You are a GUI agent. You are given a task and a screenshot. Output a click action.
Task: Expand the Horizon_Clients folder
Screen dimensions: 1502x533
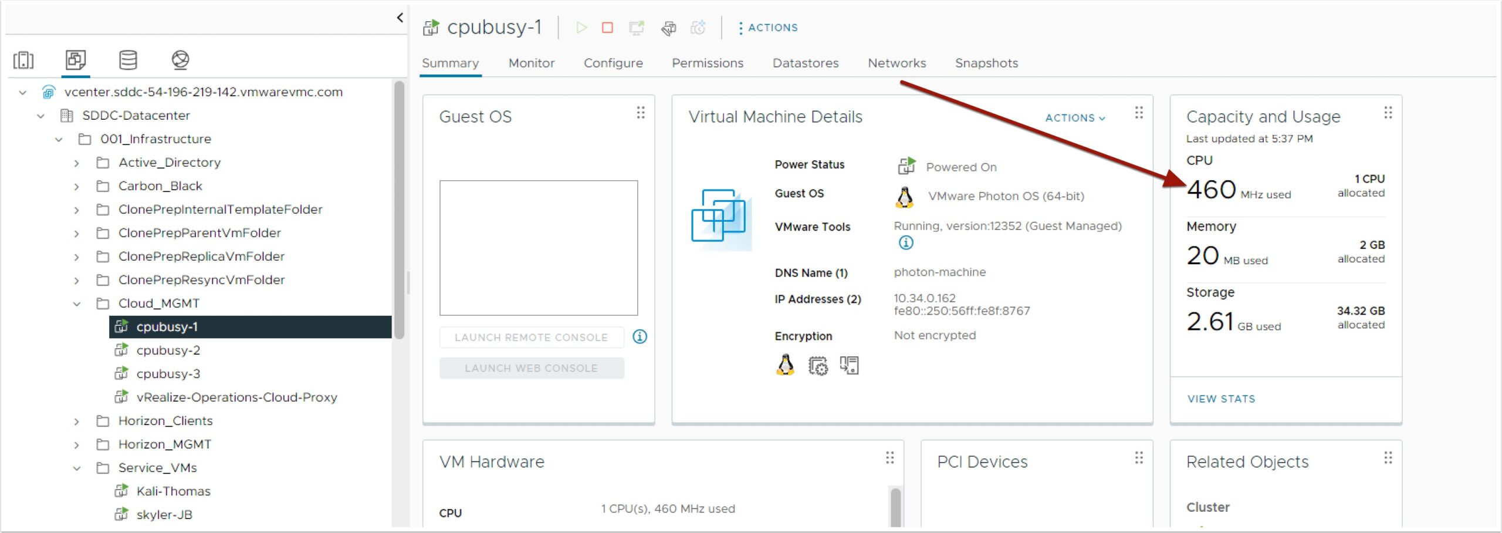point(77,421)
